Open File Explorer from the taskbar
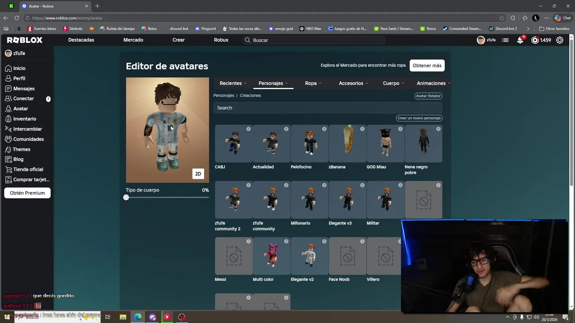The width and height of the screenshot is (575, 323). pos(123,317)
